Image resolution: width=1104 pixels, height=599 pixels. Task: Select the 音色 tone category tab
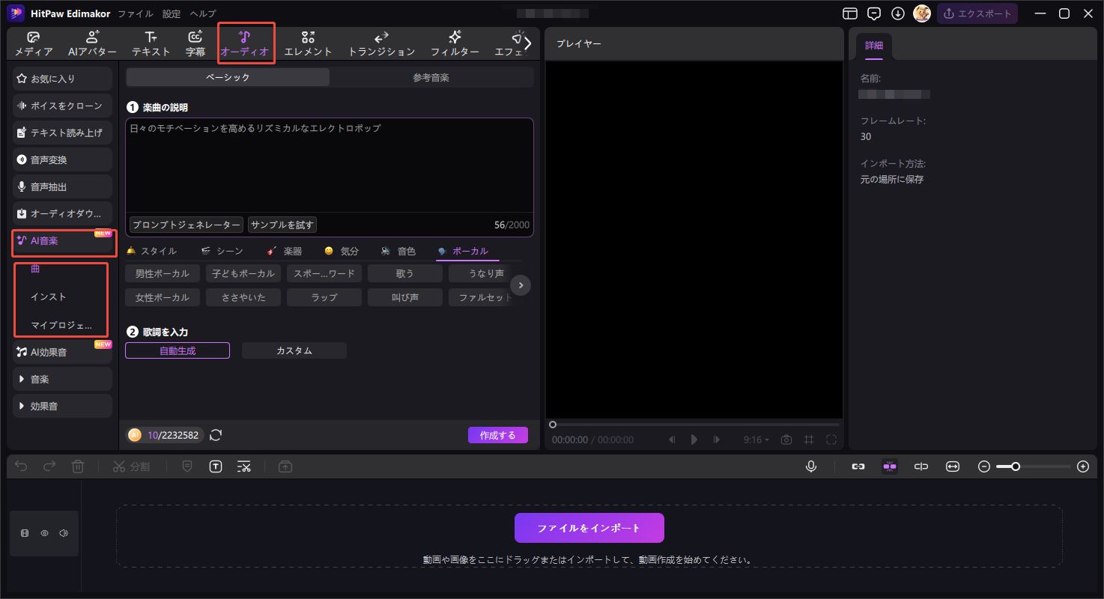pos(398,251)
